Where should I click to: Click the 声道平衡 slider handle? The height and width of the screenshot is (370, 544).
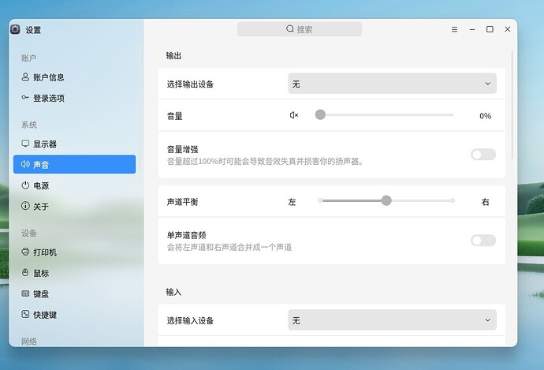pyautogui.click(x=386, y=200)
